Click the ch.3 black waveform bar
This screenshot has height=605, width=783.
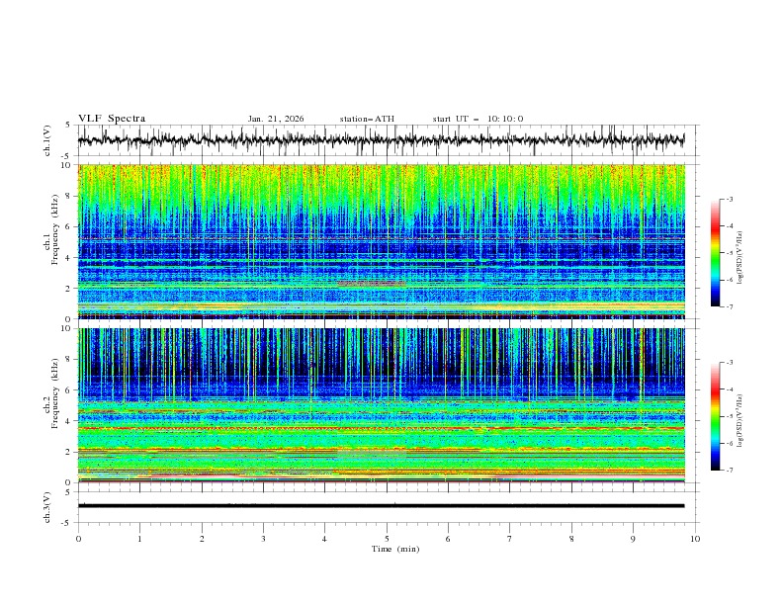pyautogui.click(x=382, y=505)
